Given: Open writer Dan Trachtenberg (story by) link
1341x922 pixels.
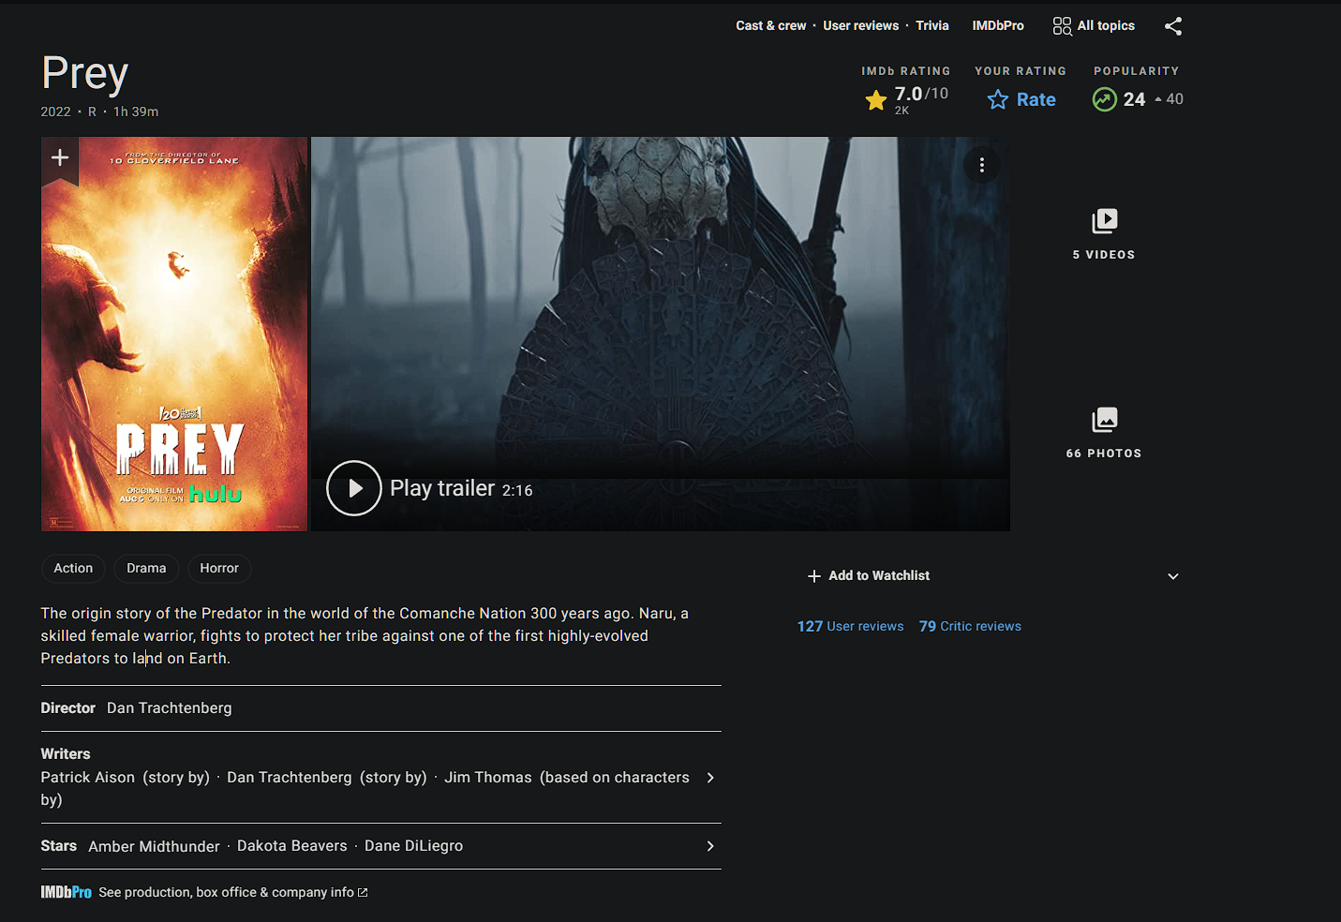Looking at the screenshot, I should pos(290,778).
